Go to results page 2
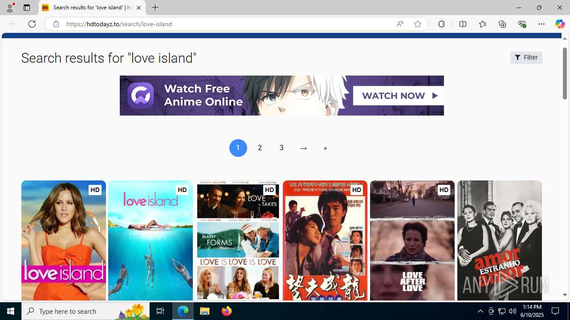Viewport: 570px width, 320px height. point(260,148)
